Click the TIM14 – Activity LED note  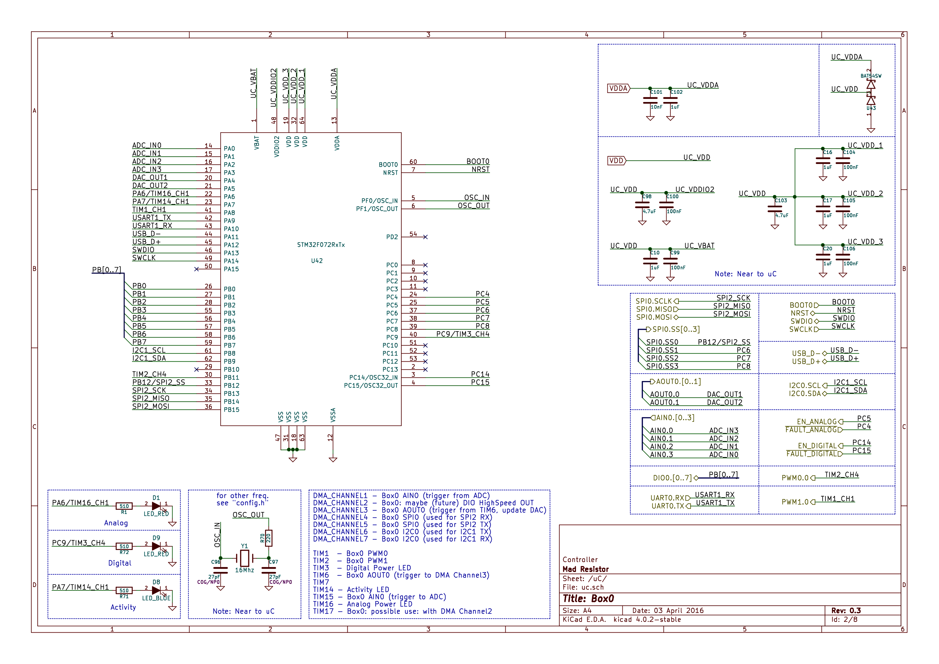click(351, 590)
